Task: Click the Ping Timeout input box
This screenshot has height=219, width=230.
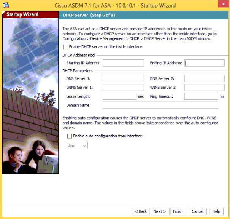Action: click(x=201, y=96)
